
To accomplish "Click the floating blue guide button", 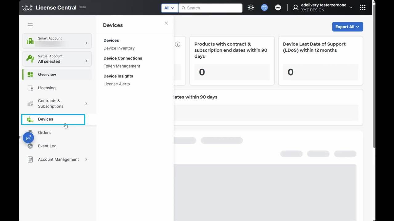I will point(28,138).
